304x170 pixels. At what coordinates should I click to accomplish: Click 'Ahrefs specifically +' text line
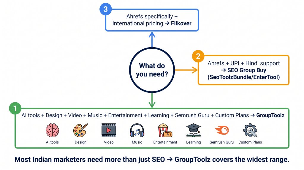pyautogui.click(x=152, y=17)
